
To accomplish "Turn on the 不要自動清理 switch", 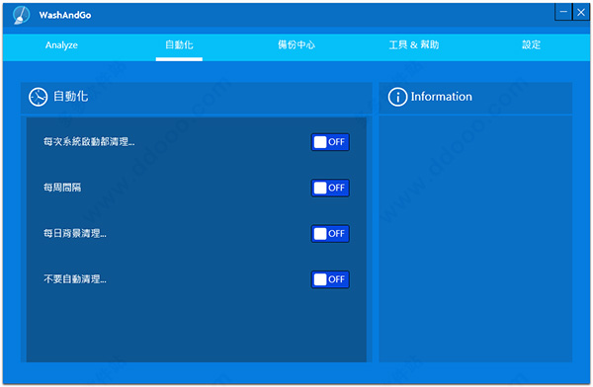I will [x=330, y=279].
